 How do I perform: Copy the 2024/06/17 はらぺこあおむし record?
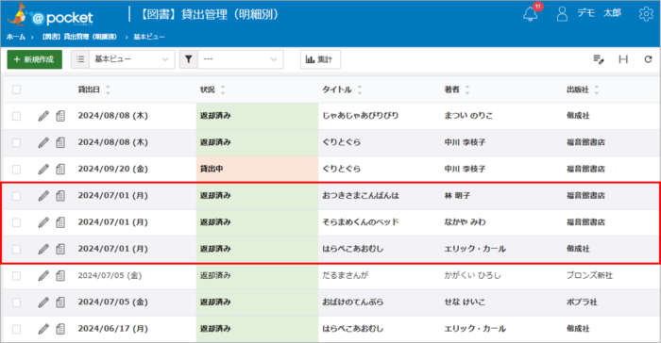click(60, 329)
